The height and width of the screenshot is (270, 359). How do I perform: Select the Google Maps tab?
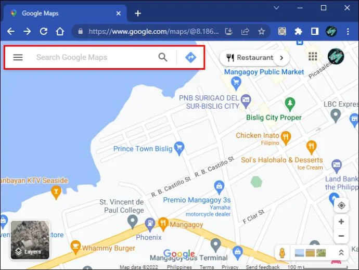click(65, 14)
